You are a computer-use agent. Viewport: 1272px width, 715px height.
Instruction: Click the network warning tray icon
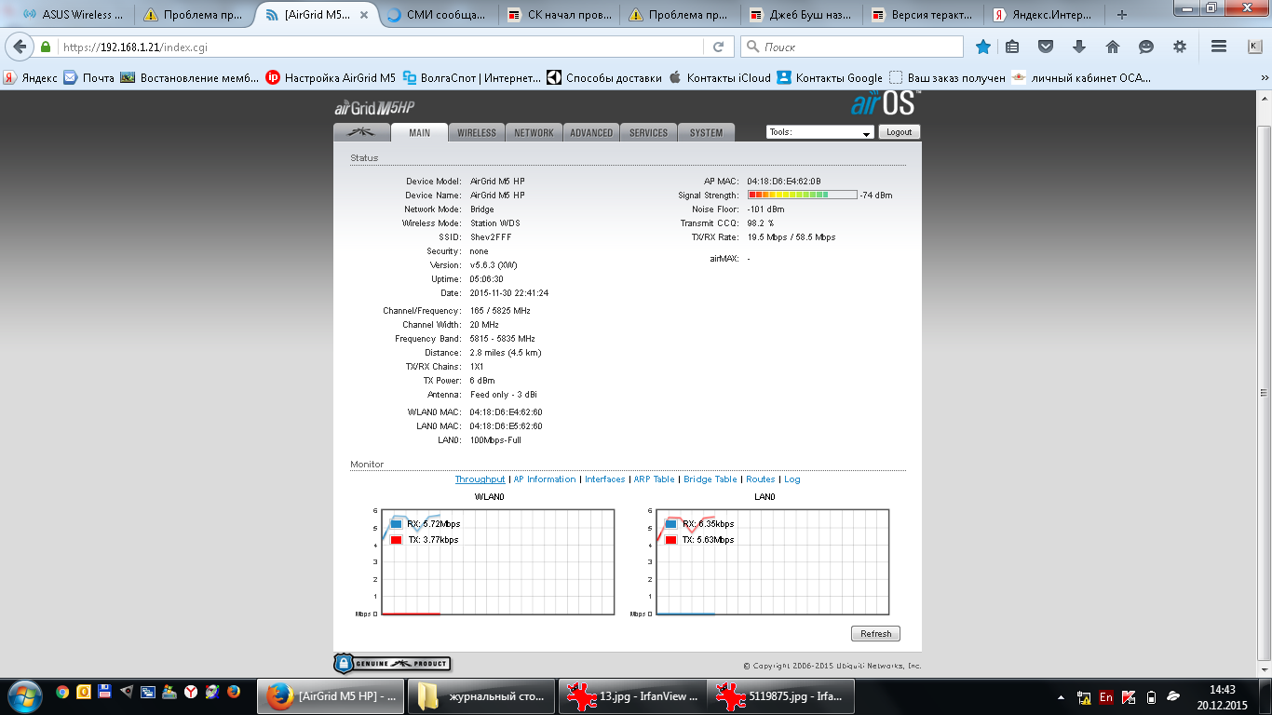1084,696
